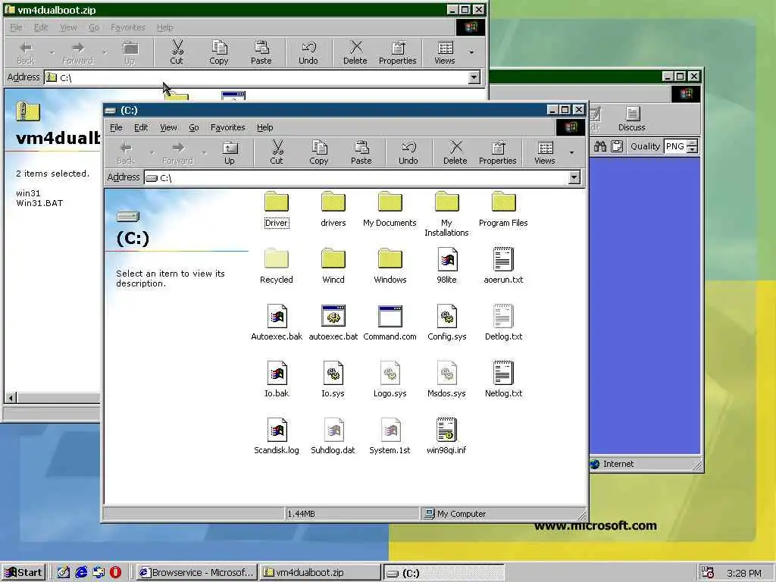Click Cut in vm4dualboot.zip window toolbar
The image size is (776, 582).
[177, 52]
